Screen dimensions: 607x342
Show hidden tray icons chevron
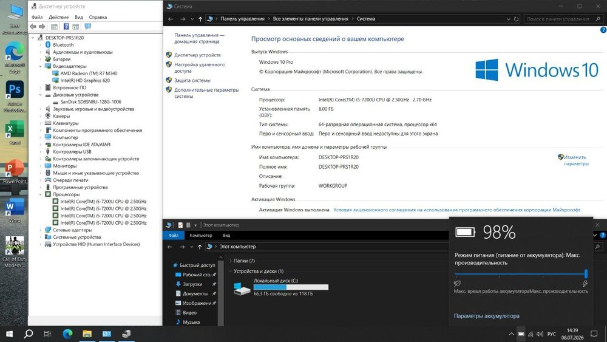coord(511,334)
